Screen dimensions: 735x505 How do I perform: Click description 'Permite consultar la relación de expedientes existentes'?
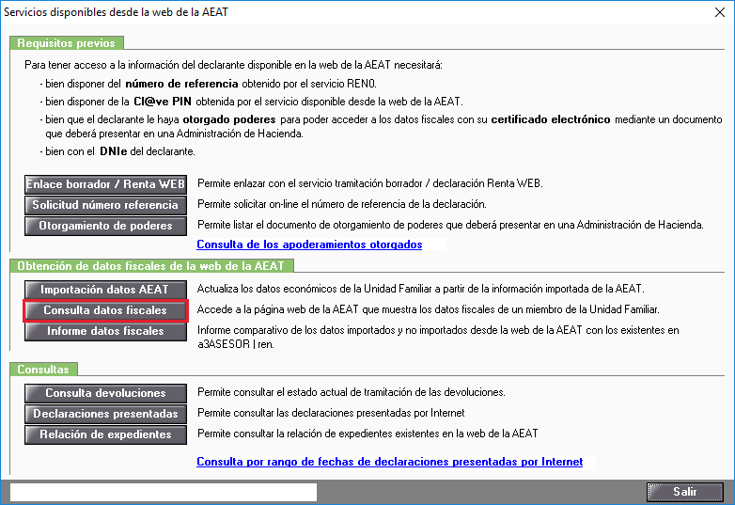[x=367, y=434]
